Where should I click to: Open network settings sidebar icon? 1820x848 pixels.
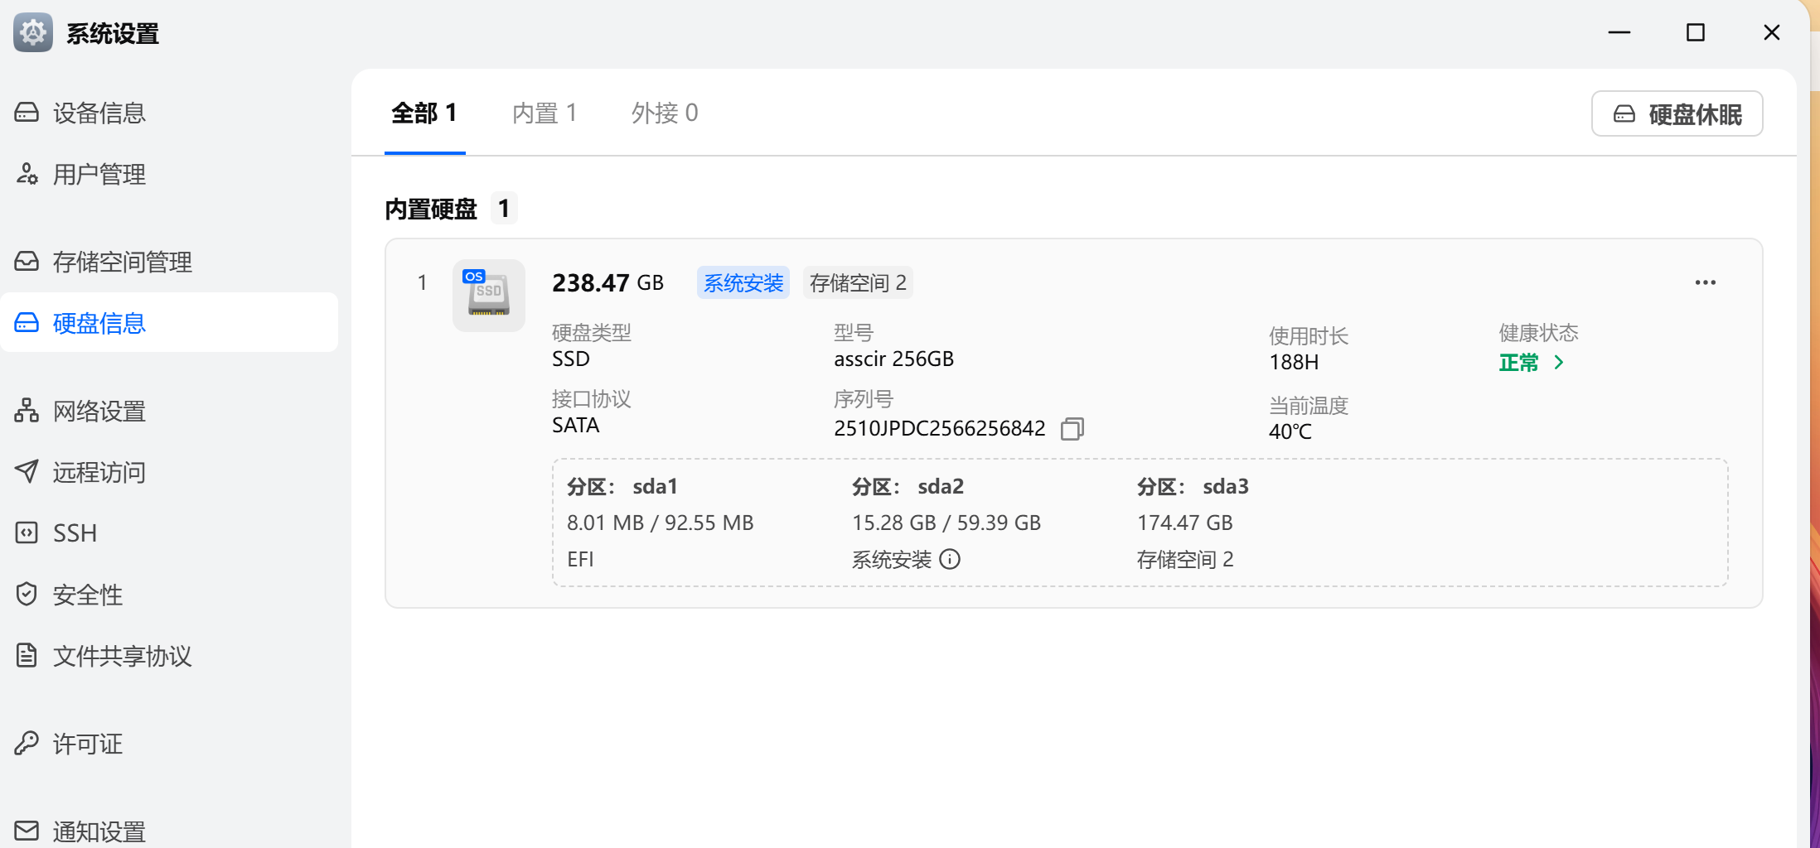click(x=27, y=411)
